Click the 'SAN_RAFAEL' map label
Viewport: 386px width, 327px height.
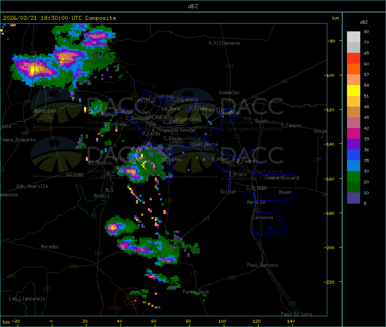[x=157, y=117]
